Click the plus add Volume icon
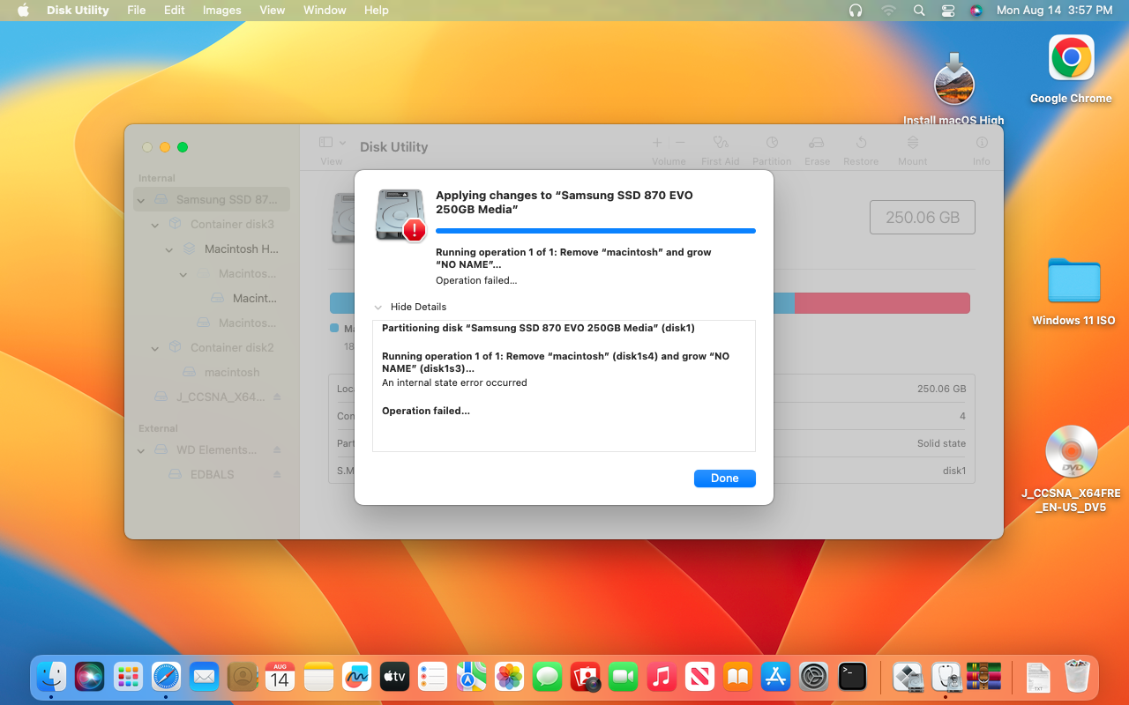Image resolution: width=1129 pixels, height=705 pixels. (x=657, y=143)
